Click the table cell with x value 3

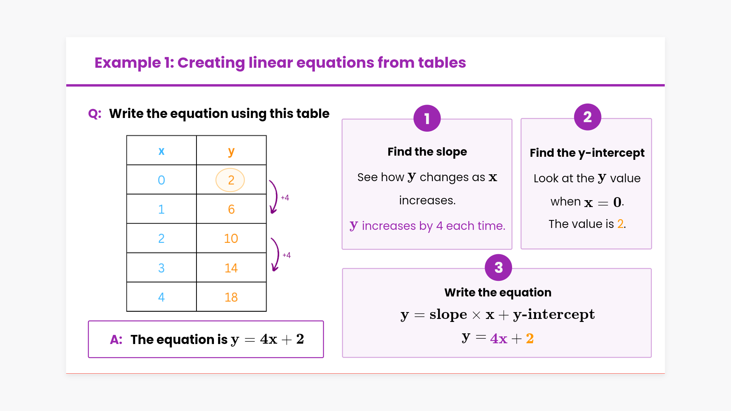point(161,268)
